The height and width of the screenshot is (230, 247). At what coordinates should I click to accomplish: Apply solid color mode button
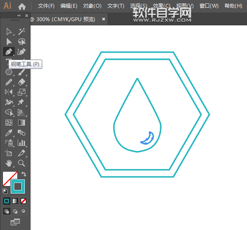click(7, 201)
